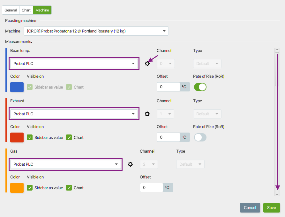Viewport: 285px width, 217px height.
Task: Uncheck Exhaust Chart checkbox
Action: [x=69, y=137]
